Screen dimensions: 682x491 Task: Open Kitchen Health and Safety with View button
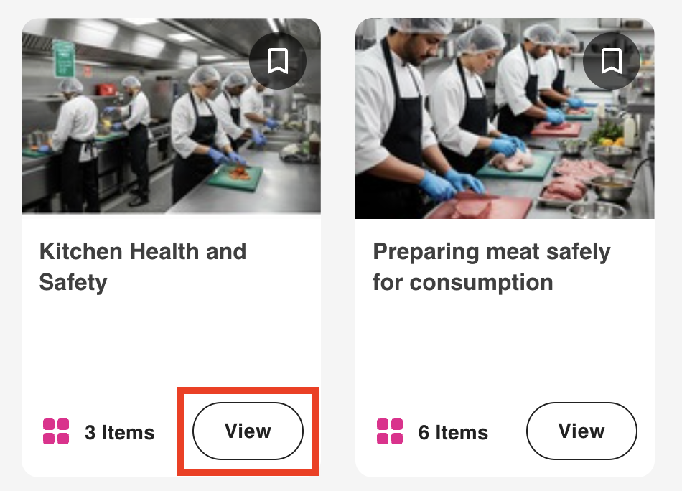(248, 431)
